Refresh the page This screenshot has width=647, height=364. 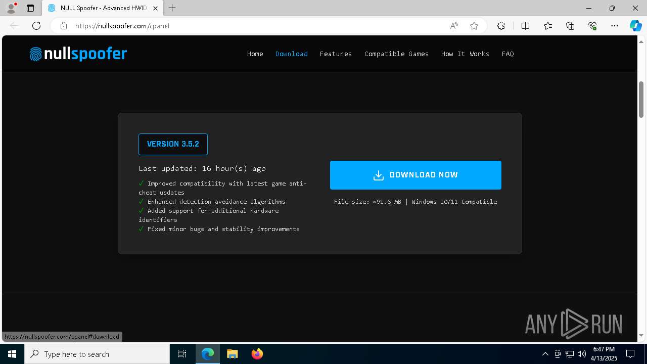[36, 26]
